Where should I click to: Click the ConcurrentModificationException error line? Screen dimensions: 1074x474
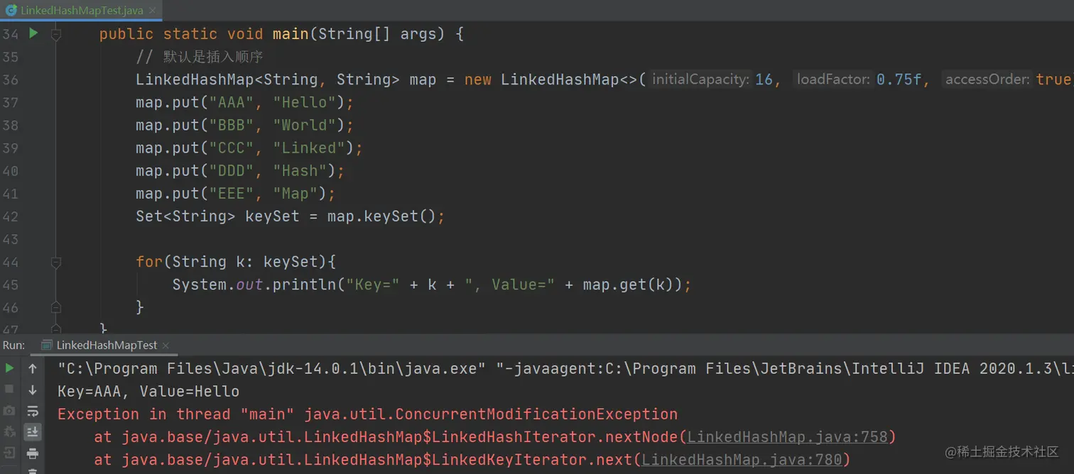pyautogui.click(x=367, y=414)
